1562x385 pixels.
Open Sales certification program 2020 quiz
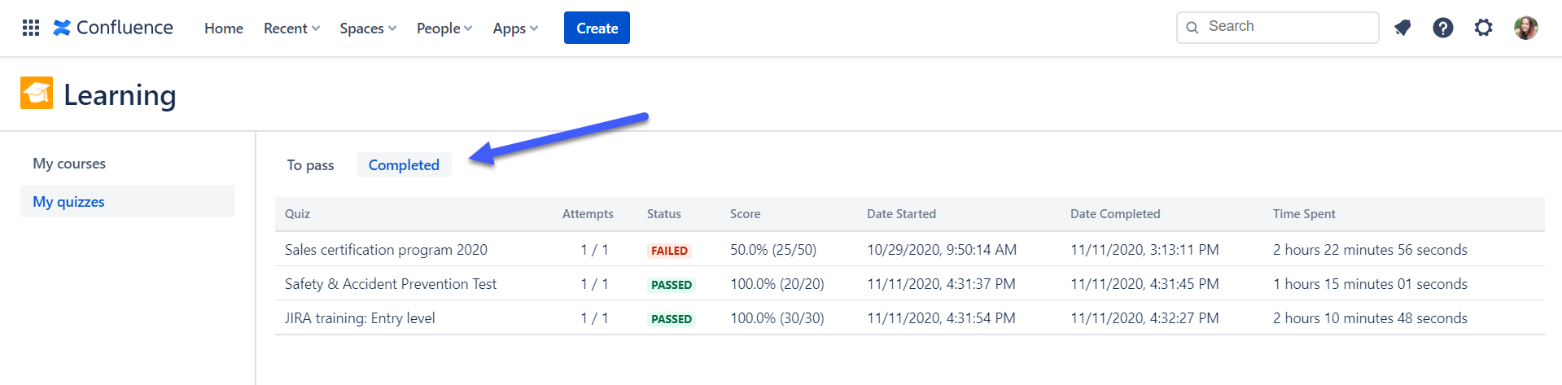[386, 250]
